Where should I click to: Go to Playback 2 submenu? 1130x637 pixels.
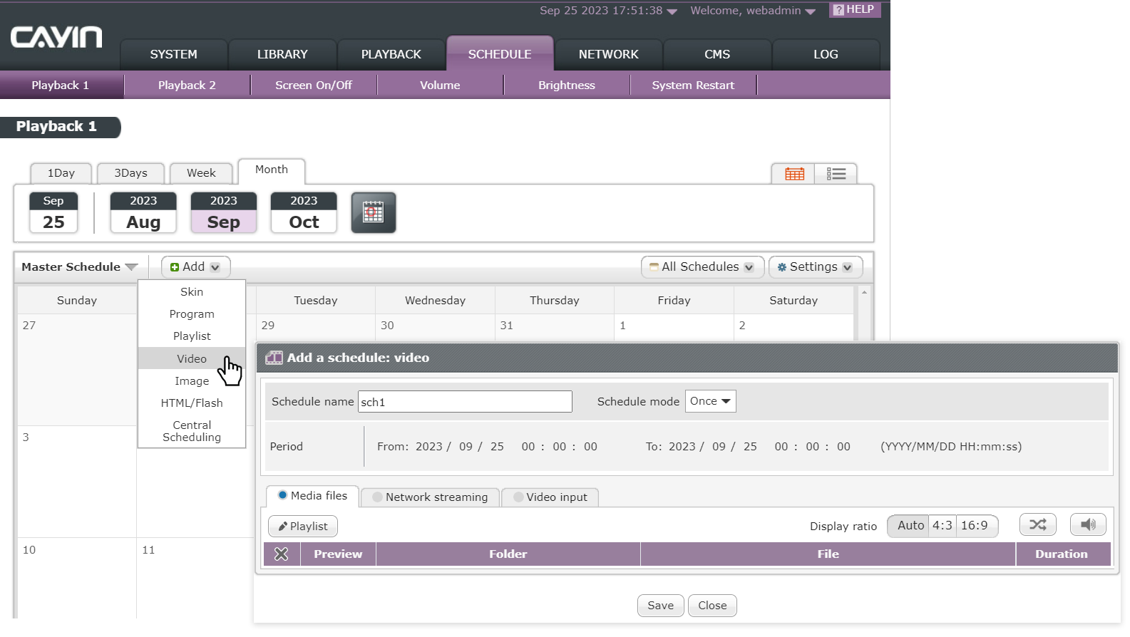tap(187, 85)
